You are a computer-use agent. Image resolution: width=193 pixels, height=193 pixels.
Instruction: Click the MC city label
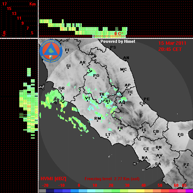[x=124, y=69]
